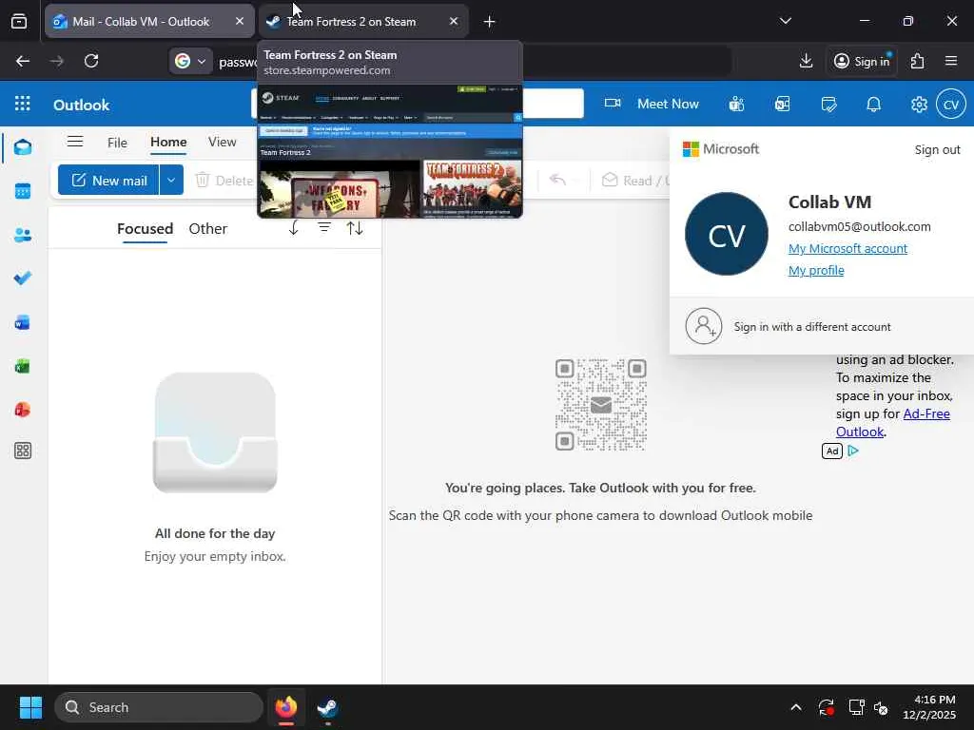Click the Windows taskbar Search box
Image resolution: width=974 pixels, height=730 pixels.
(x=159, y=707)
